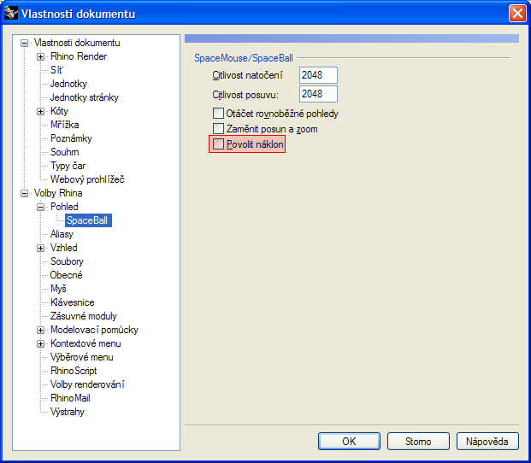Expand the Modelovací pomůcky node
531x463 pixels.
[x=41, y=330]
